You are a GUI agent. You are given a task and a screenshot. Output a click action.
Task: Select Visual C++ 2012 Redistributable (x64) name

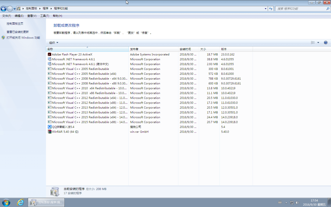90,98
